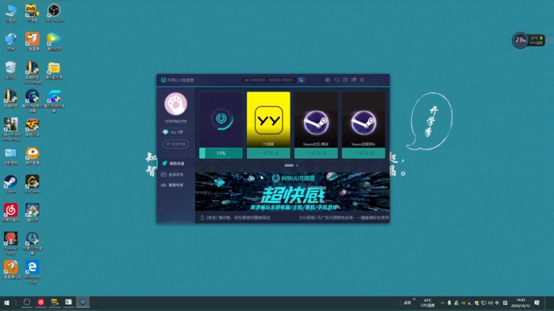Click the [UU语音] notice at bottom right
This screenshot has height=311, width=554.
[x=344, y=218]
